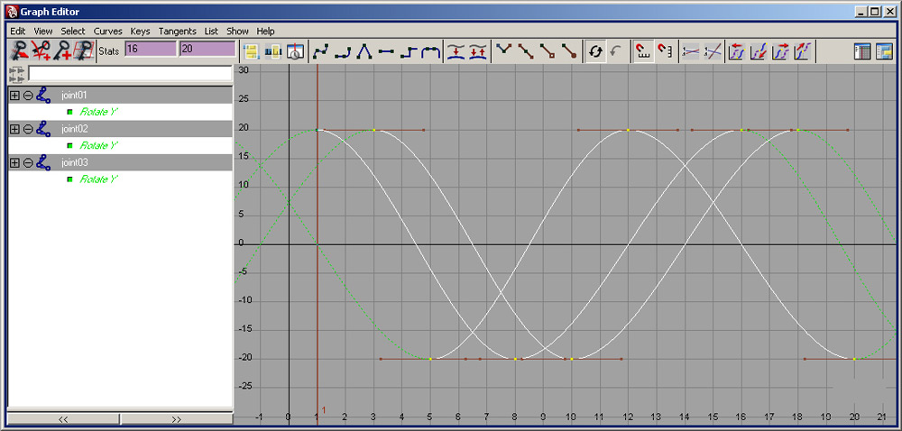Viewport: 902px width, 431px height.
Task: Apply Flat tangents to keys
Action: coord(386,51)
